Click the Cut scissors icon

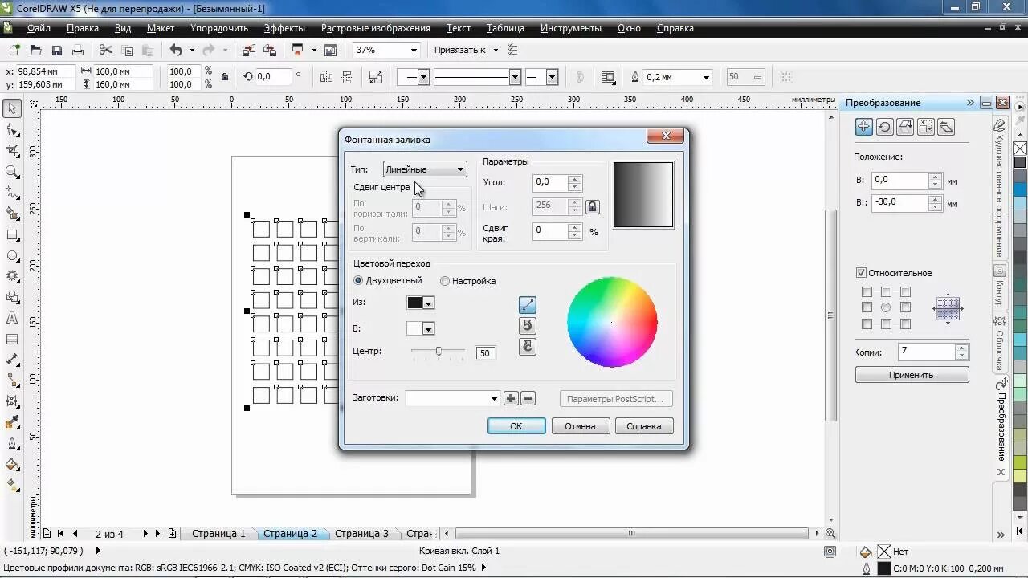[x=105, y=50]
